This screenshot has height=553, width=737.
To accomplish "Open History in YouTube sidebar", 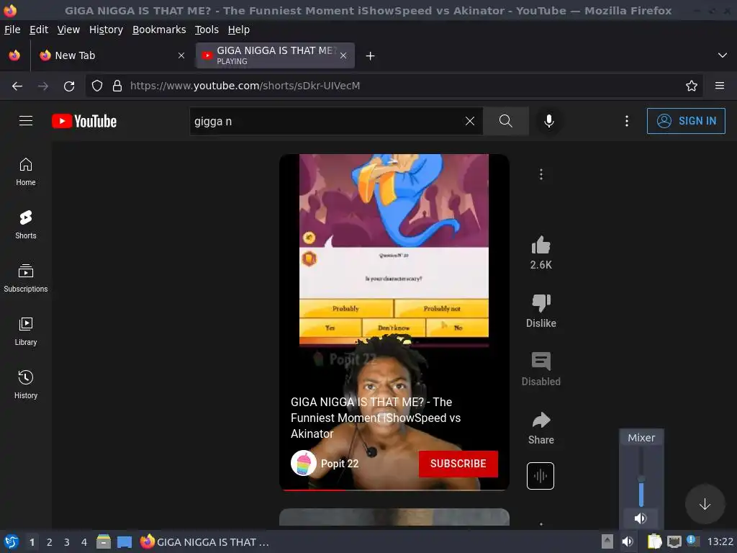I will point(26,385).
